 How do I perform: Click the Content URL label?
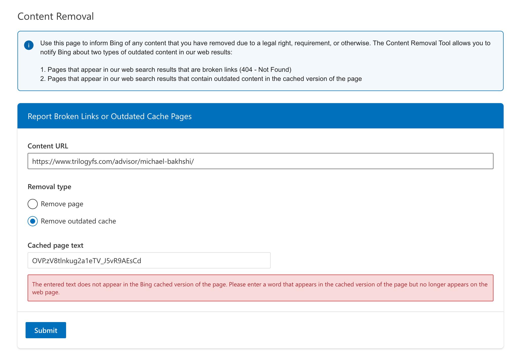(48, 146)
